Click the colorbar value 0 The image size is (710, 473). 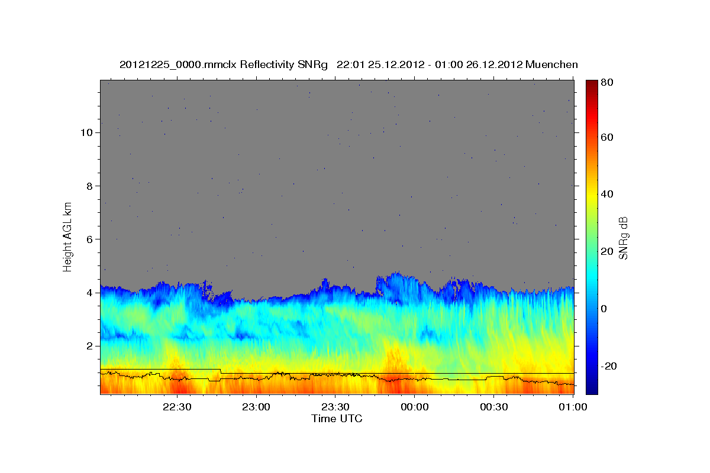605,309
